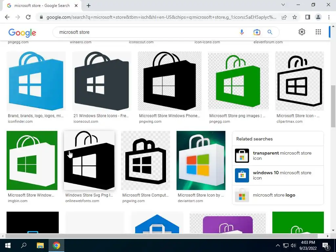The height and width of the screenshot is (252, 336).
Task: Open Chrome side panel icon
Action: point(308,17)
